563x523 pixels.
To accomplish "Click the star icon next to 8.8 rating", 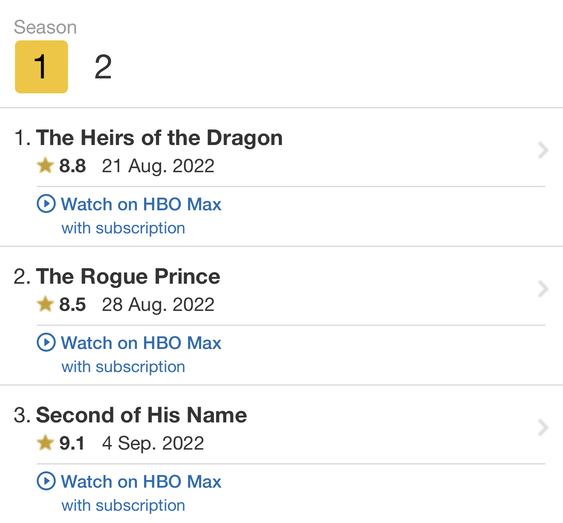I will (x=45, y=165).
